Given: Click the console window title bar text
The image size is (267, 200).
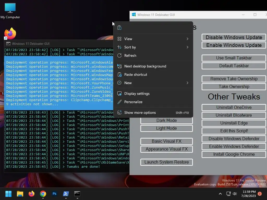Looking at the screenshot, I should click(x=31, y=44).
